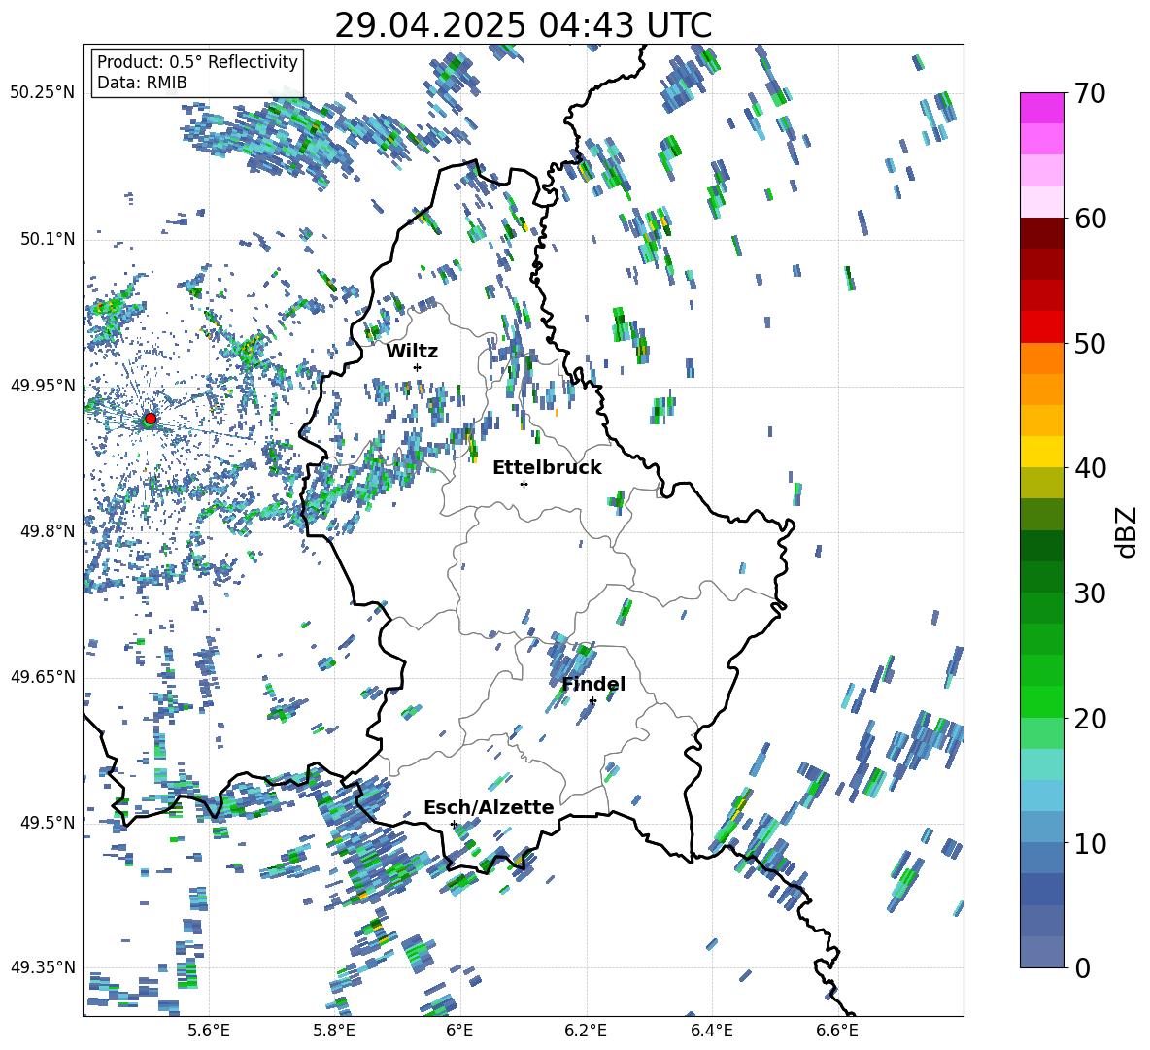Click the darkest green colorbar segment above 30 dBZ

click(1041, 546)
